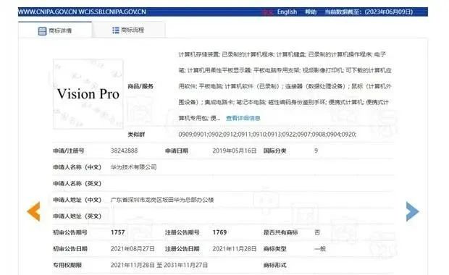Go to next trademark with blue arrow
The image size is (449, 275).
412,211
